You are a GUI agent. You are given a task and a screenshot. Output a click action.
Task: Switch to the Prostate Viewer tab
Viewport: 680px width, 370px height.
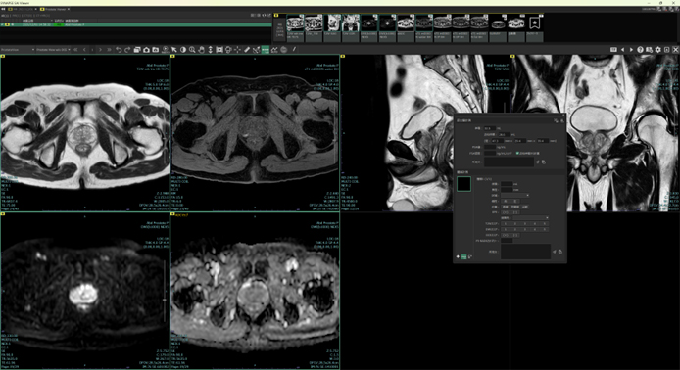[55, 9]
